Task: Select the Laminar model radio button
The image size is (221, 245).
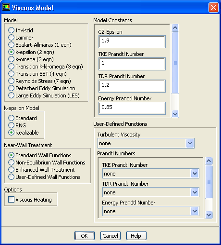Action: (x=11, y=38)
